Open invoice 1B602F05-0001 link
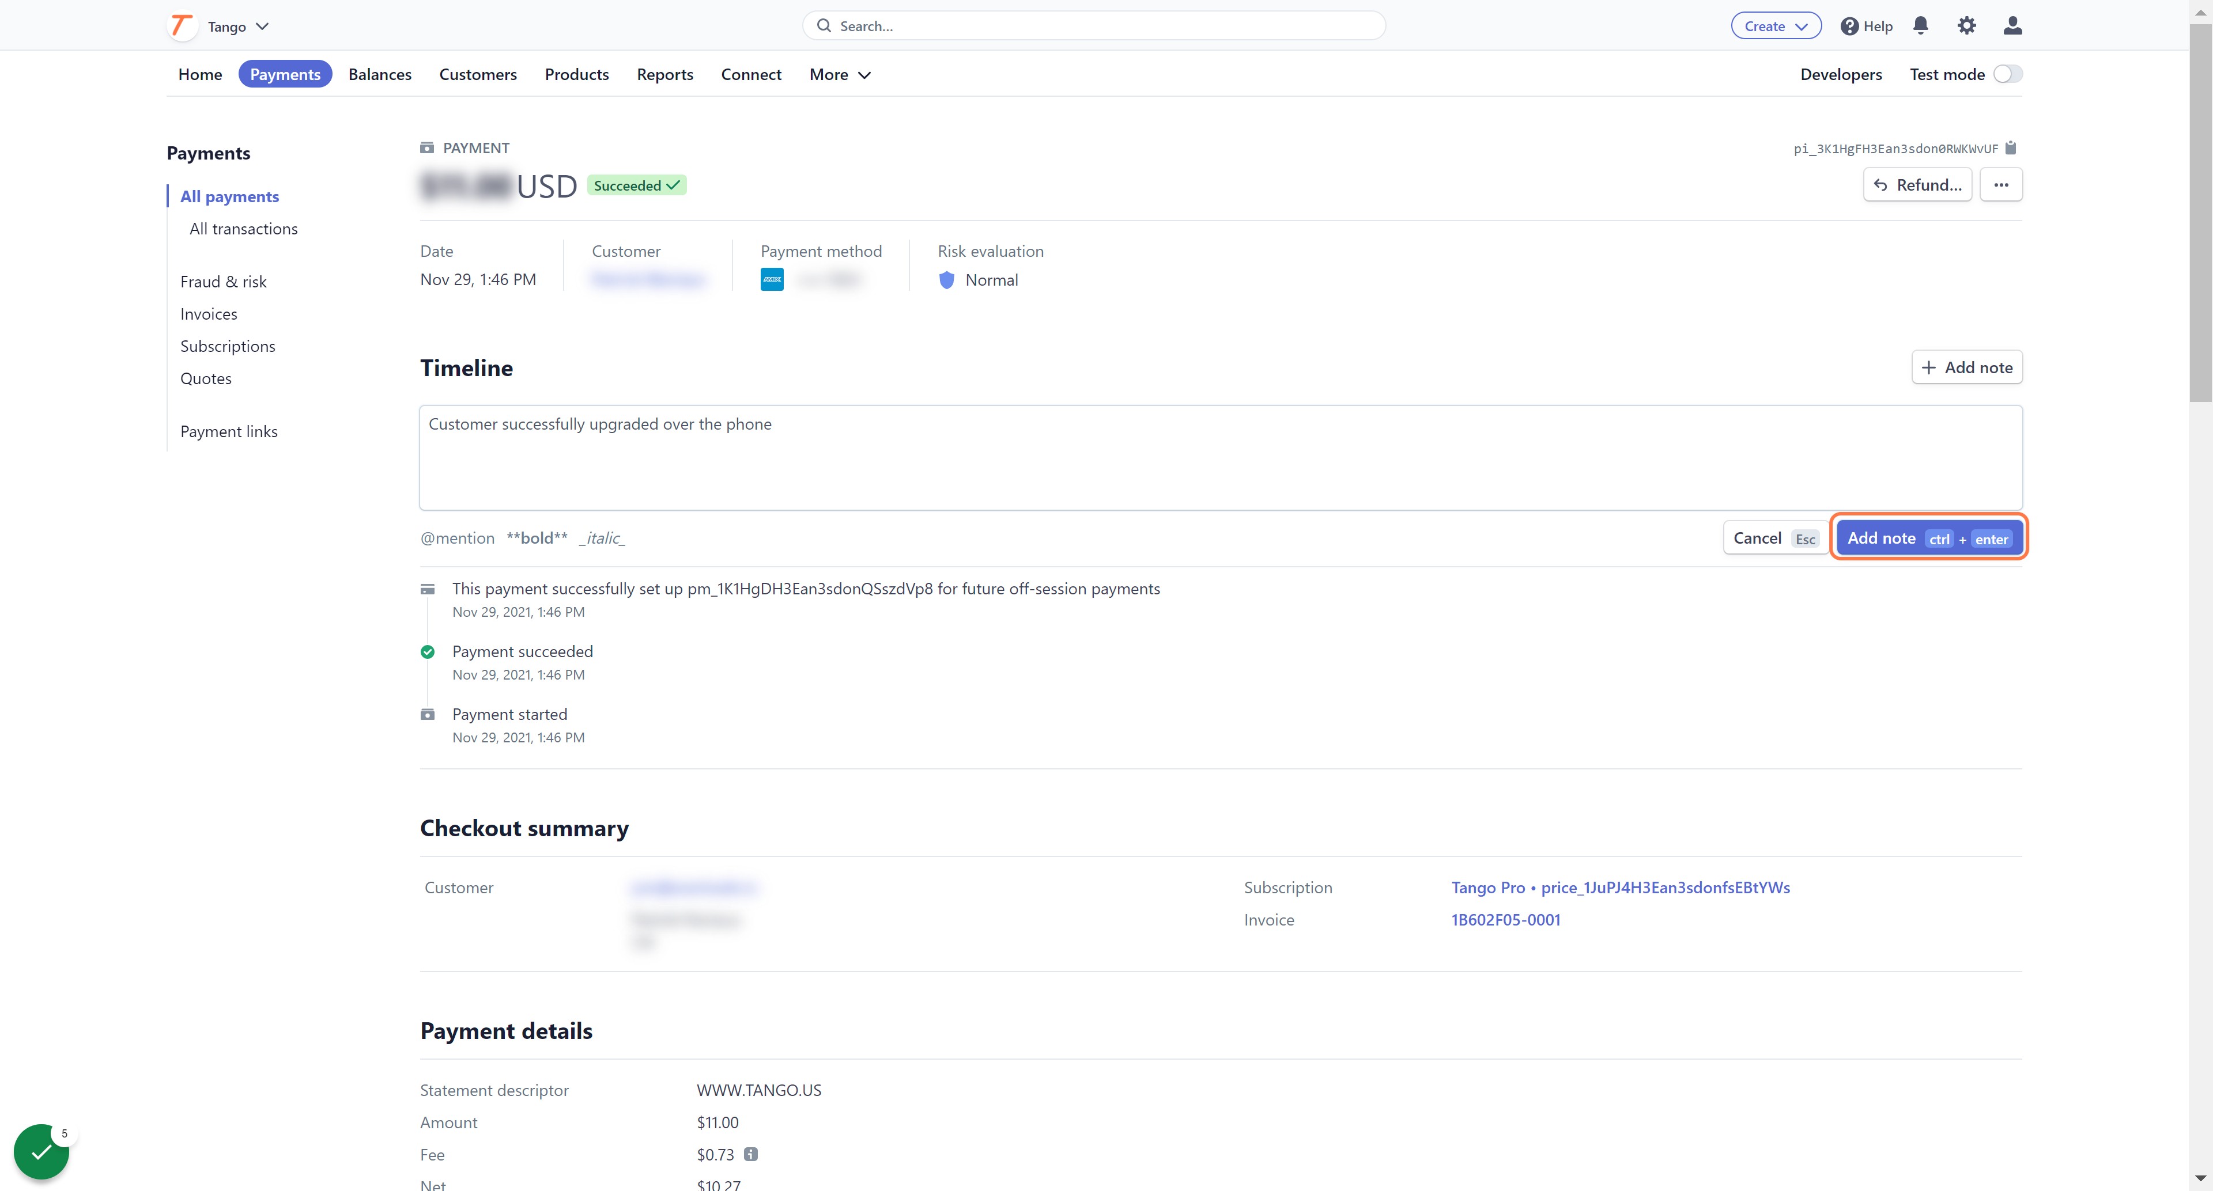The image size is (2213, 1191). tap(1505, 920)
